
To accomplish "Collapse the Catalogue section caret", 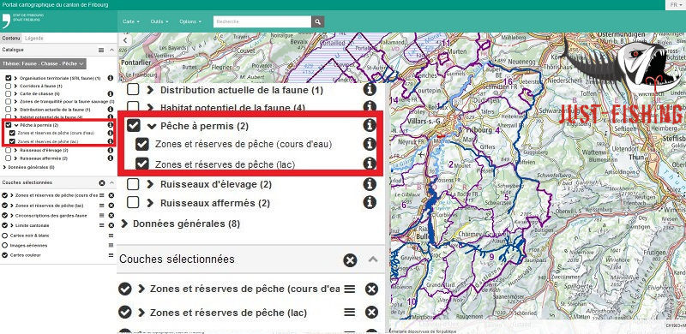I will tap(111, 51).
